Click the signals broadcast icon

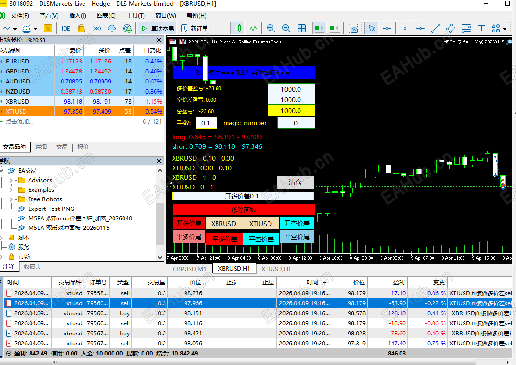pyautogui.click(x=96, y=29)
